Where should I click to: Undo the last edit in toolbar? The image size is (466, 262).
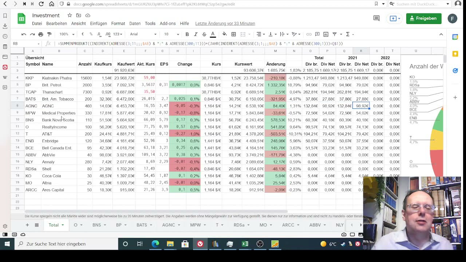[24, 34]
